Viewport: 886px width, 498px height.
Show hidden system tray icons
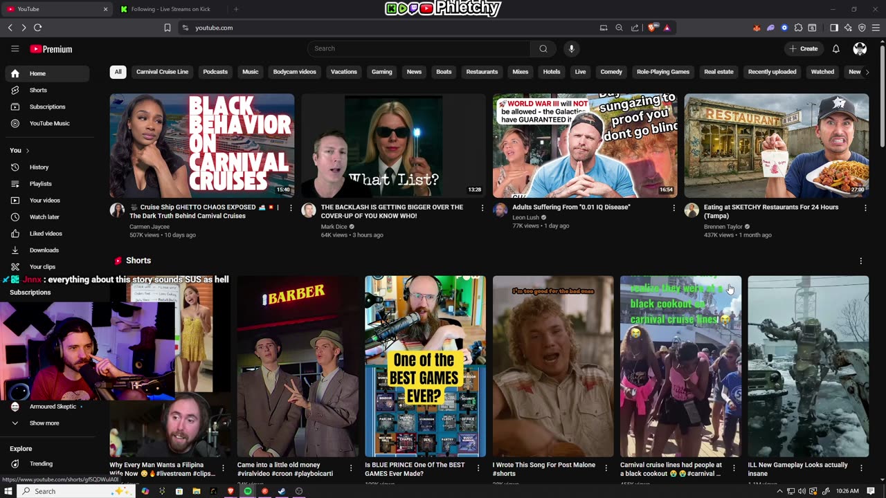click(779, 491)
